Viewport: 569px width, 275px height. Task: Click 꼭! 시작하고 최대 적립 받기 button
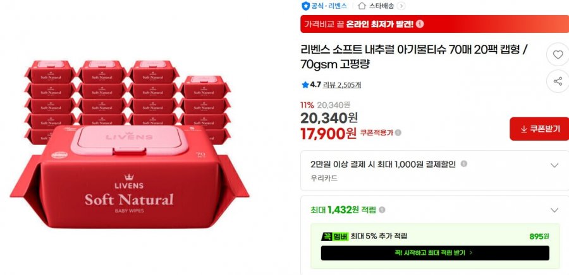(435, 253)
